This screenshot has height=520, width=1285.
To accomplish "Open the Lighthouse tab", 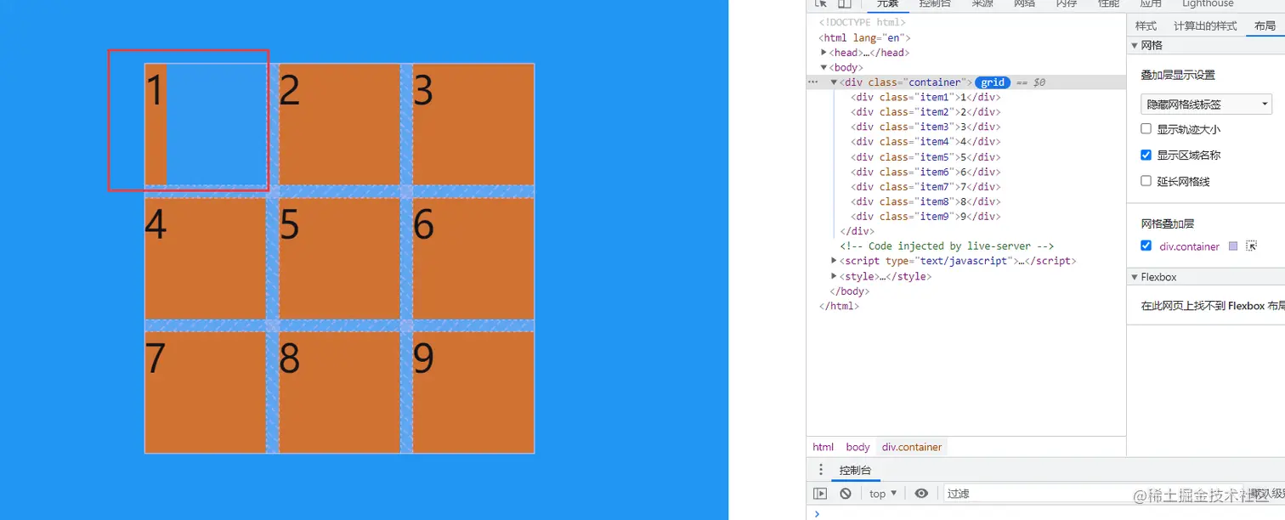I will tap(1208, 4).
